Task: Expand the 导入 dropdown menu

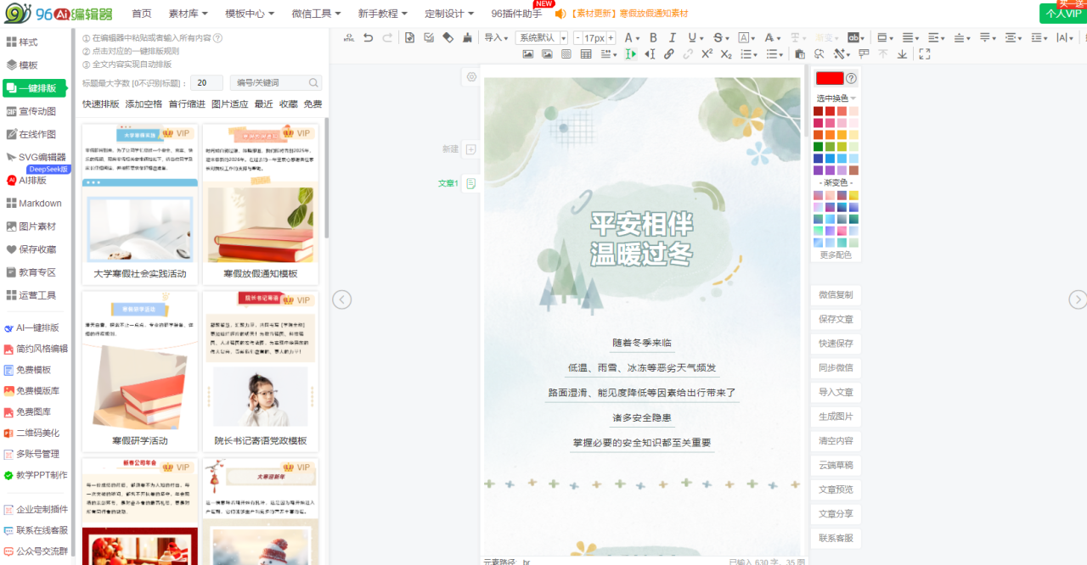Action: coord(496,38)
